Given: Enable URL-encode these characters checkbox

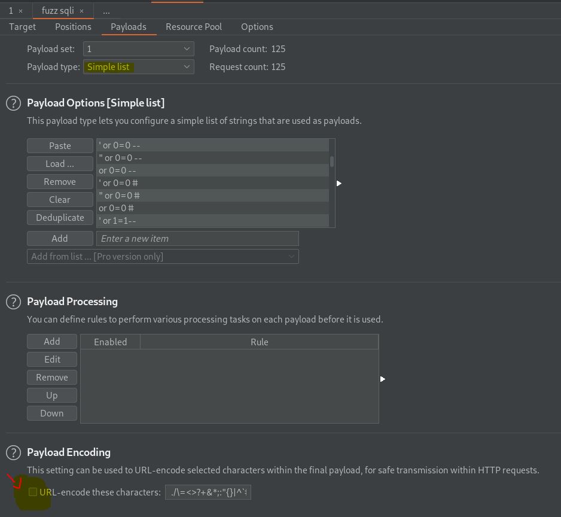Looking at the screenshot, I should (x=32, y=492).
